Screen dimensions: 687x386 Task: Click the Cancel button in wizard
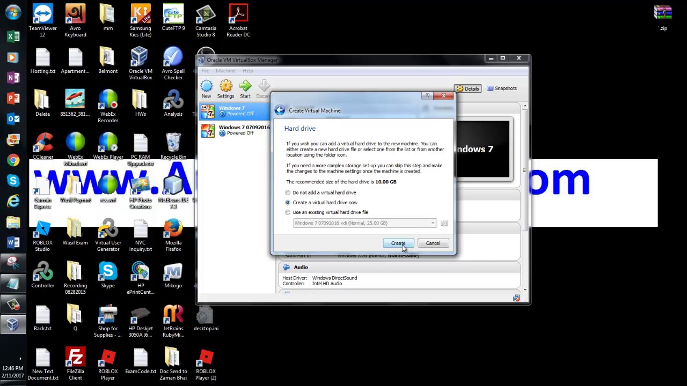[433, 243]
